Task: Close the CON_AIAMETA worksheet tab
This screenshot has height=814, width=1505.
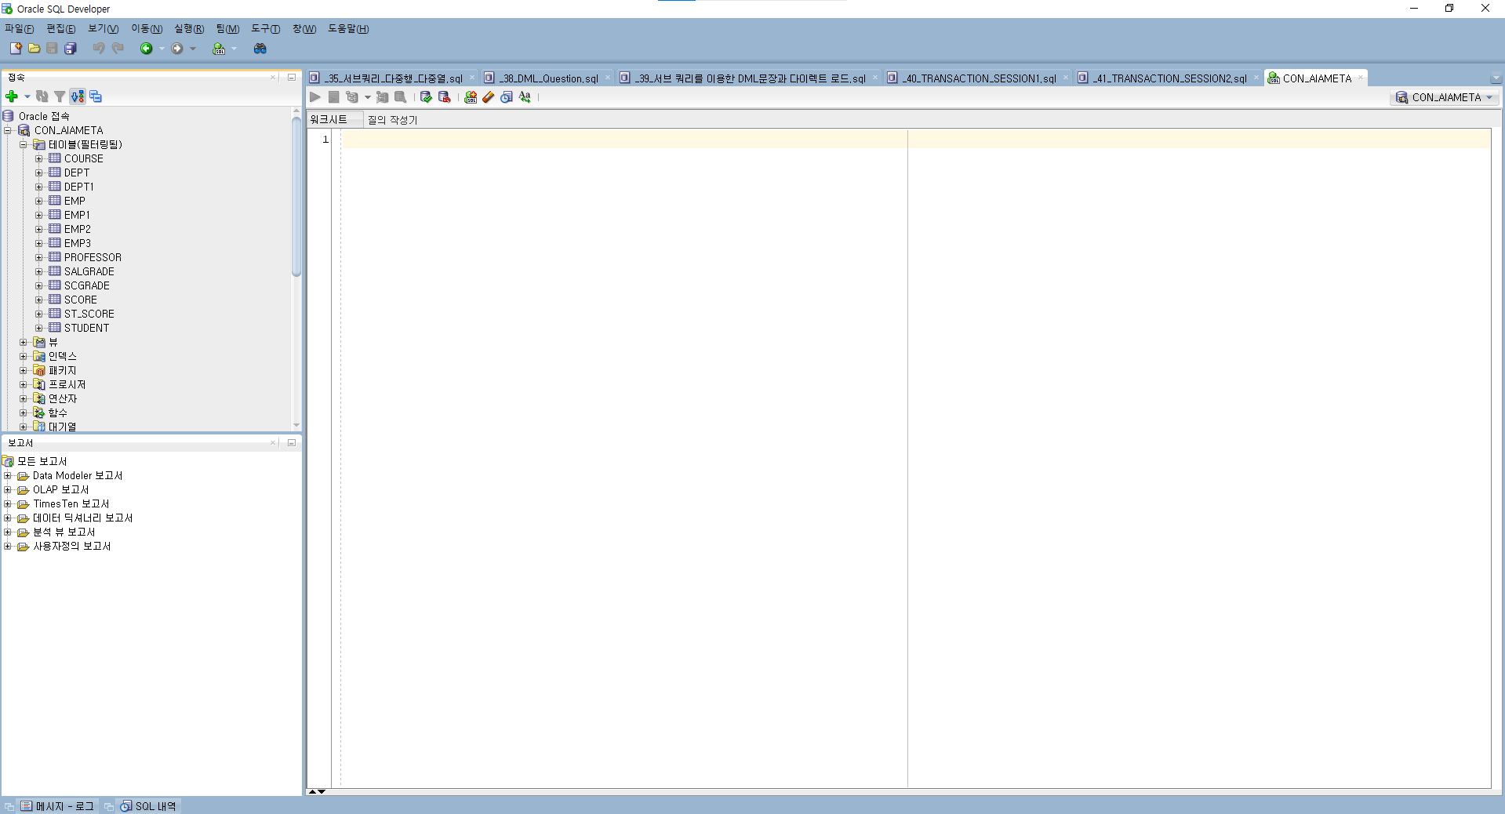Action: [x=1361, y=78]
